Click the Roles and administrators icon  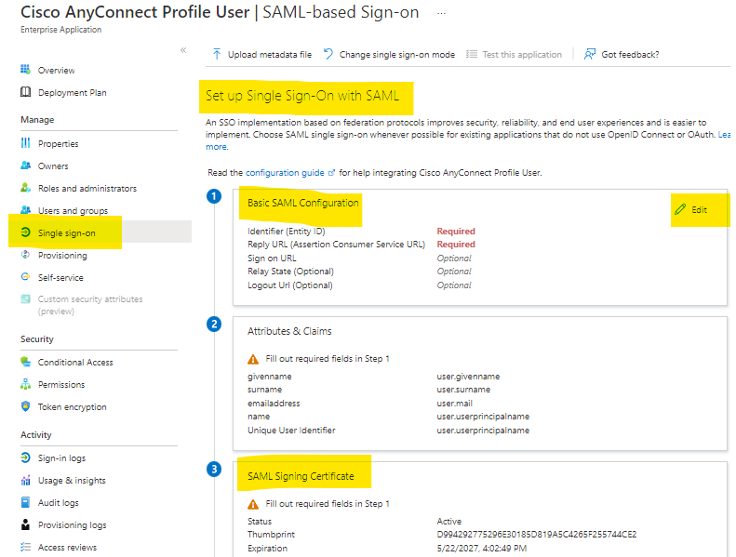pyautogui.click(x=25, y=188)
